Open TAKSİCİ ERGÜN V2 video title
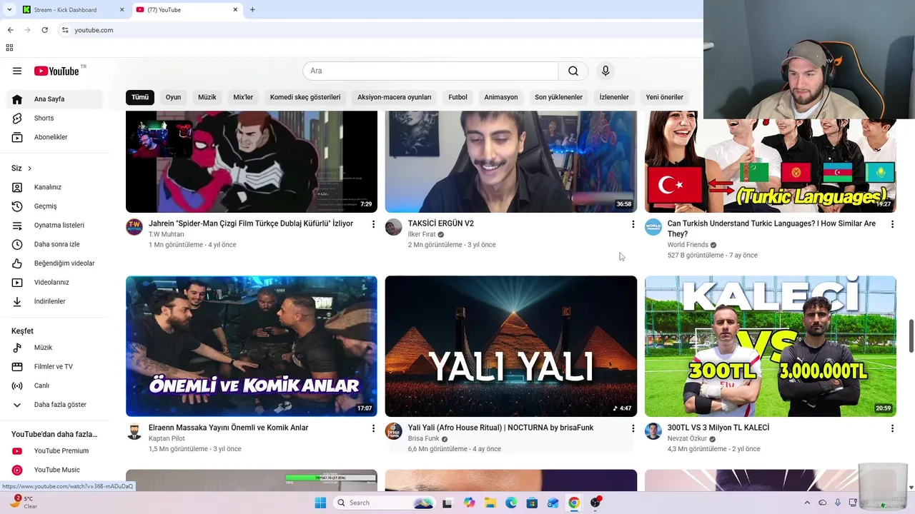The height and width of the screenshot is (514, 915). (x=441, y=223)
